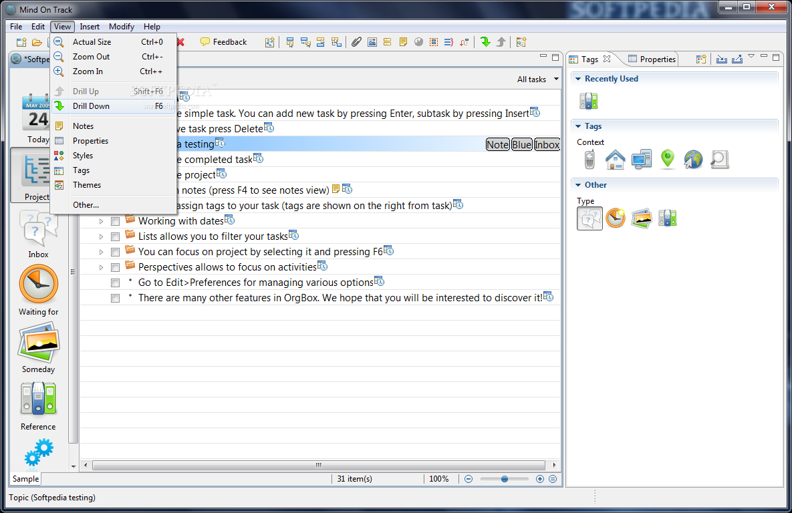Click the yellow notes toolbar icon
The height and width of the screenshot is (513, 792).
tap(403, 42)
